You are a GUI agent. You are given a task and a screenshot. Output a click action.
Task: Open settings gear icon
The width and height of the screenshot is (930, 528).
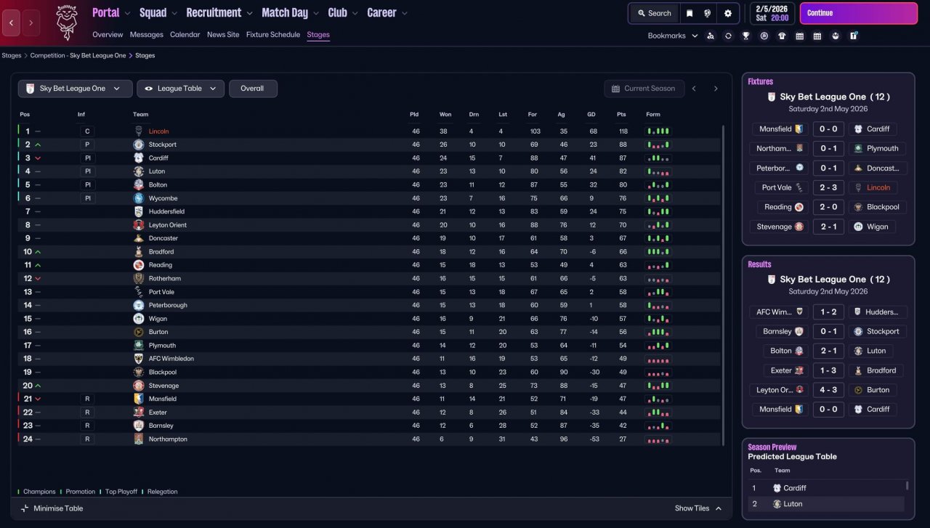point(728,13)
